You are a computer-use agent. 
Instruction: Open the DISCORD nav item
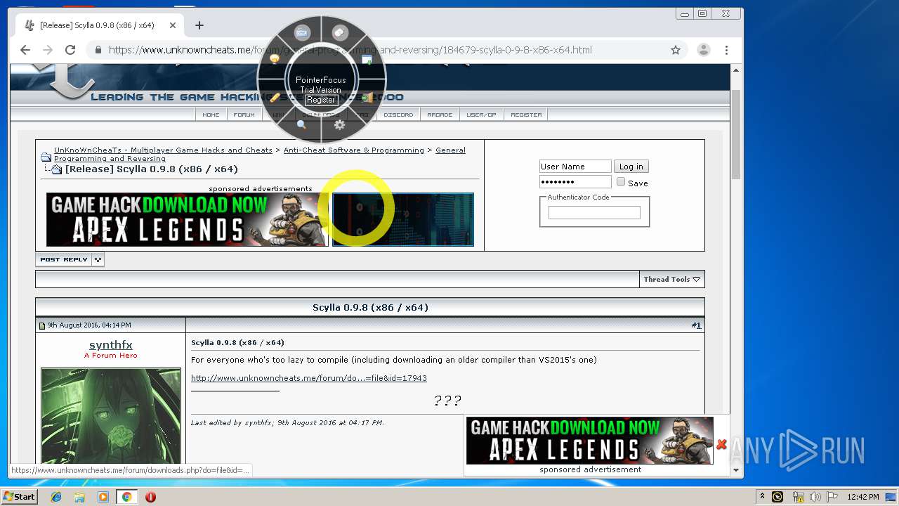pyautogui.click(x=399, y=115)
